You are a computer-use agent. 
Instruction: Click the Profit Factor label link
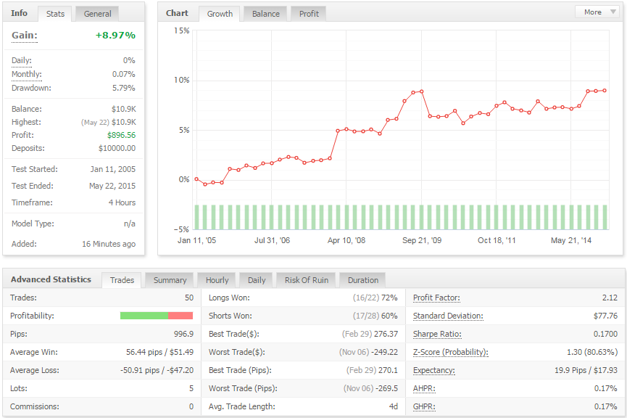coord(436,298)
